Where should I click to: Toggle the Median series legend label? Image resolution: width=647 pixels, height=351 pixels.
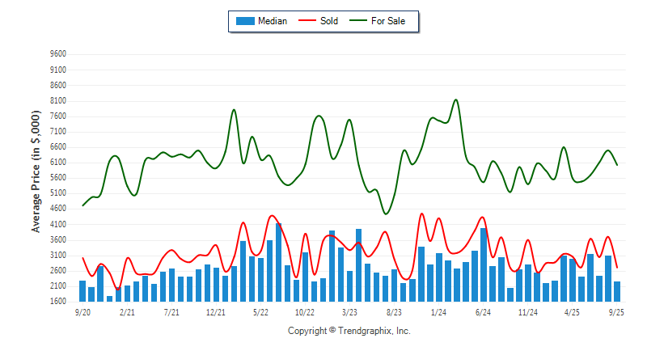pos(272,21)
